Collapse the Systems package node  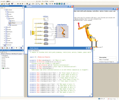click(6, 16)
